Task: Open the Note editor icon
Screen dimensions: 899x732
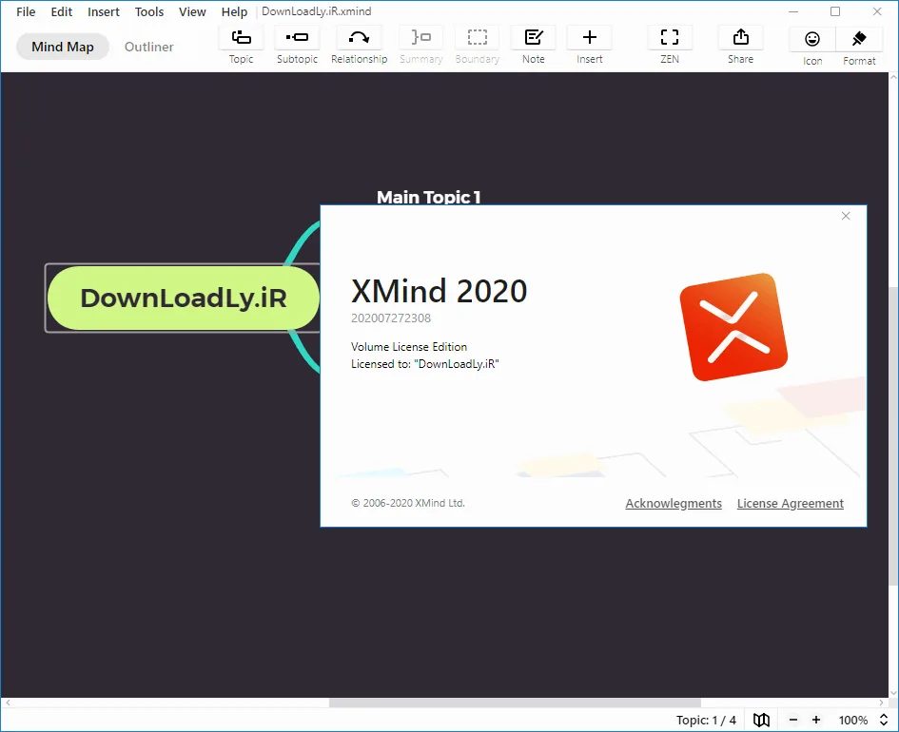Action: tap(533, 46)
